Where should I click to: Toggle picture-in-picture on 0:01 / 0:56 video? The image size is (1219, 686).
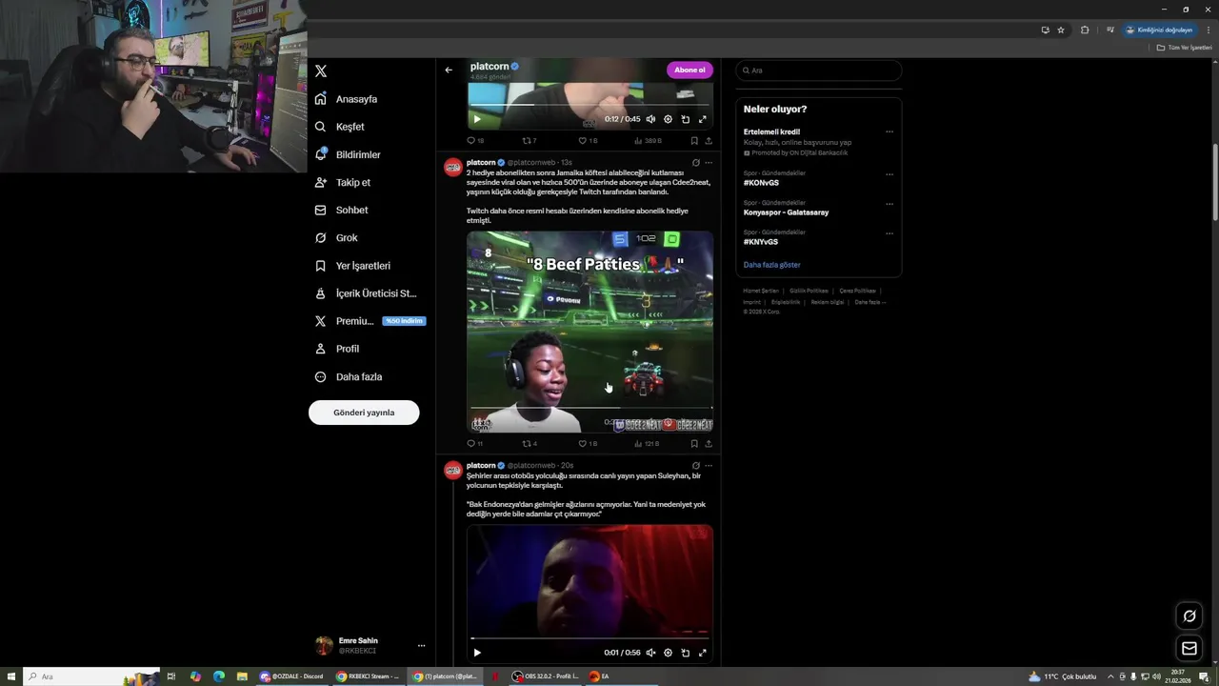tap(685, 653)
